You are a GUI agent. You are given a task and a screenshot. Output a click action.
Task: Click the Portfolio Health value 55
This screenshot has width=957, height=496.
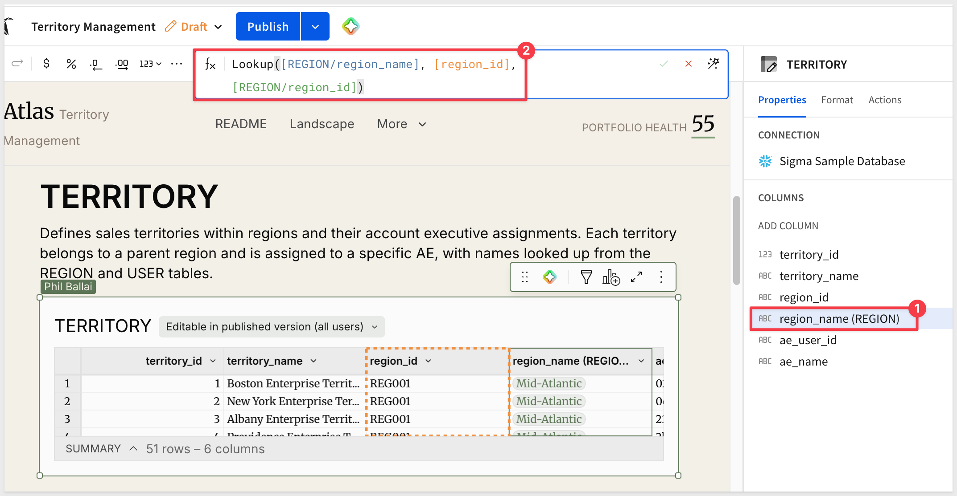tap(703, 124)
